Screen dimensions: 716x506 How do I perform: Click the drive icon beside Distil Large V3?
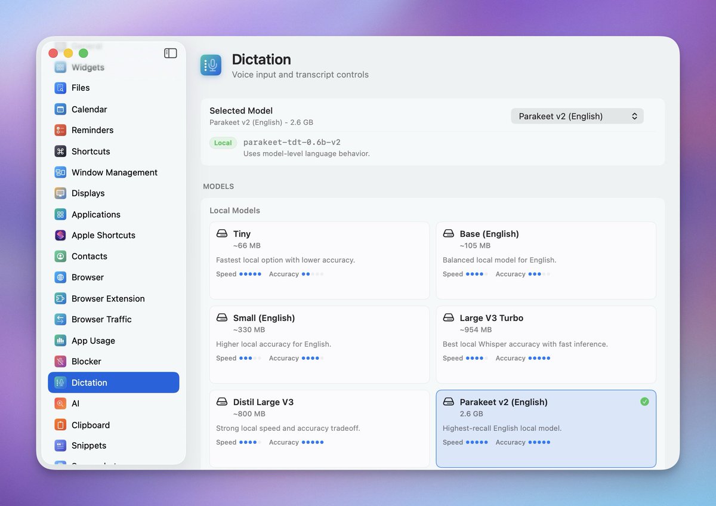tap(222, 402)
